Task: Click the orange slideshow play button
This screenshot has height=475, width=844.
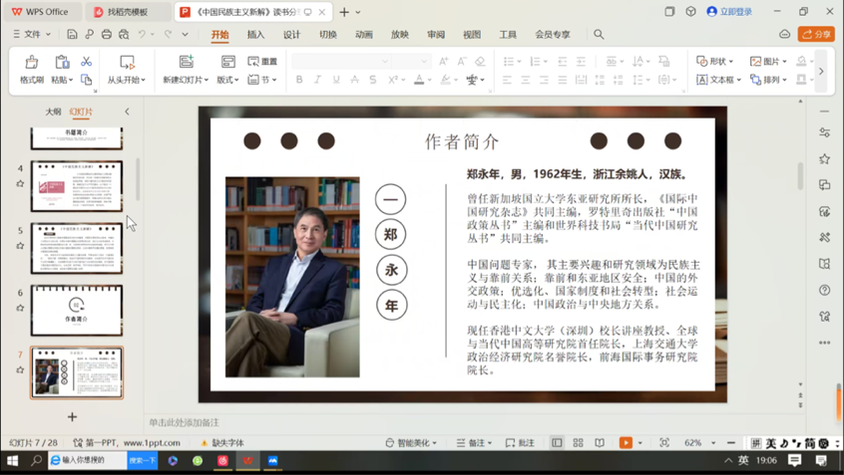Action: click(626, 443)
